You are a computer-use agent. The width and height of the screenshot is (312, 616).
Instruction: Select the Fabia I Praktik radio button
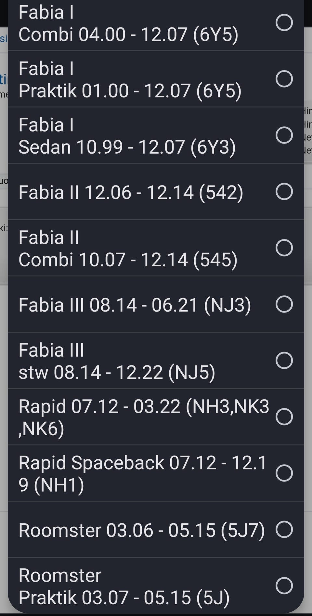[x=284, y=79]
